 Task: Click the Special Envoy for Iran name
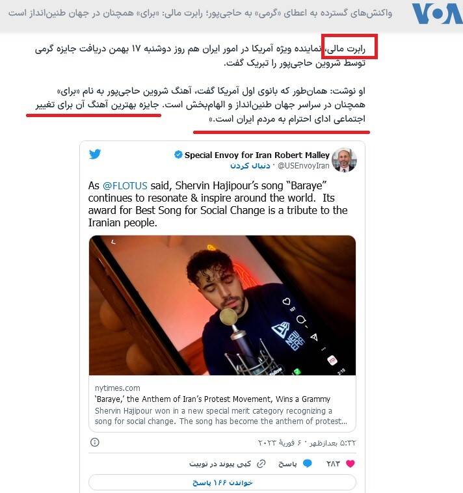(257, 155)
